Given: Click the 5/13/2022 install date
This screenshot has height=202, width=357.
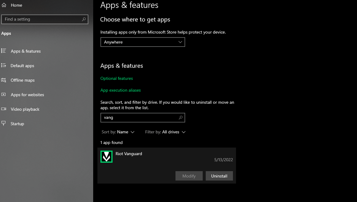Looking at the screenshot, I should click(223, 160).
